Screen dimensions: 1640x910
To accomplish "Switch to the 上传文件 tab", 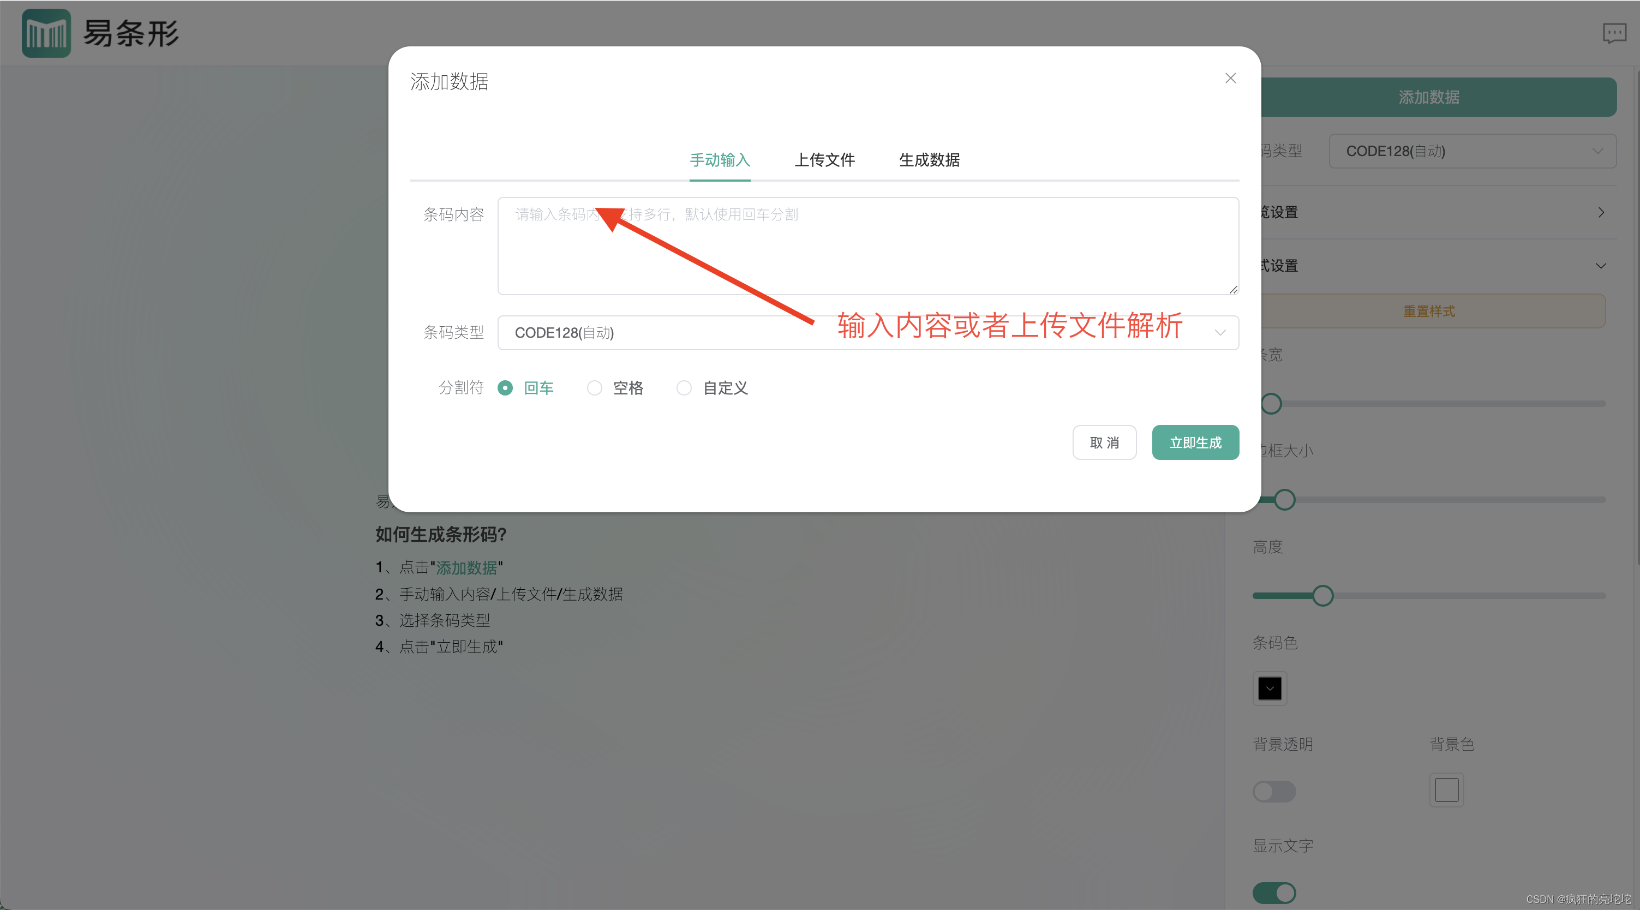I will [824, 160].
